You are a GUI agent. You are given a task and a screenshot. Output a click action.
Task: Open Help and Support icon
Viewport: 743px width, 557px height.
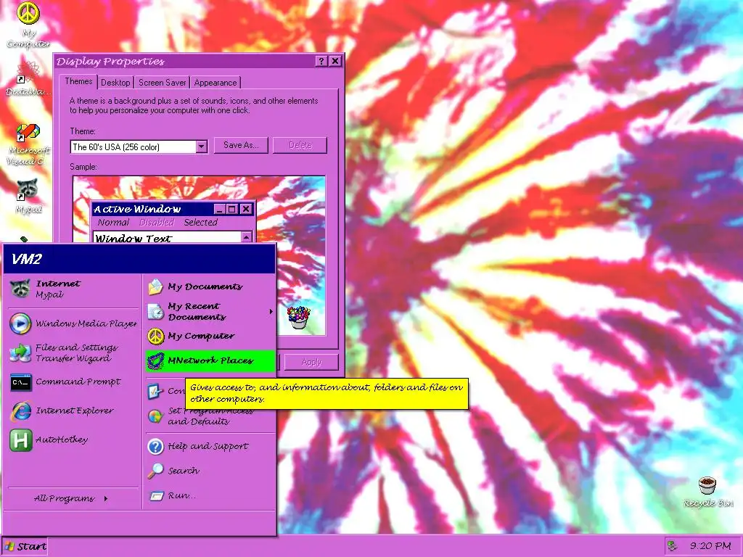click(155, 446)
